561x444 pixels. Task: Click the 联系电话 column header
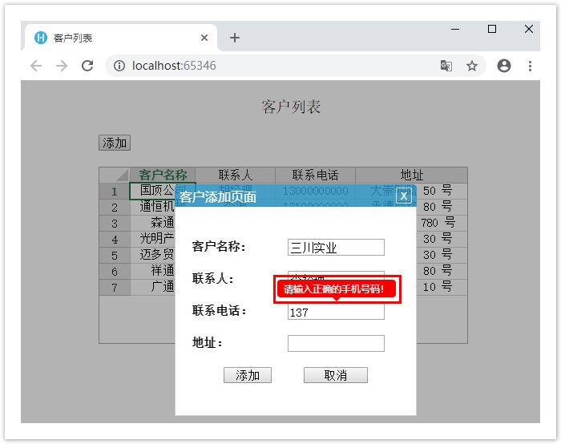pyautogui.click(x=315, y=175)
